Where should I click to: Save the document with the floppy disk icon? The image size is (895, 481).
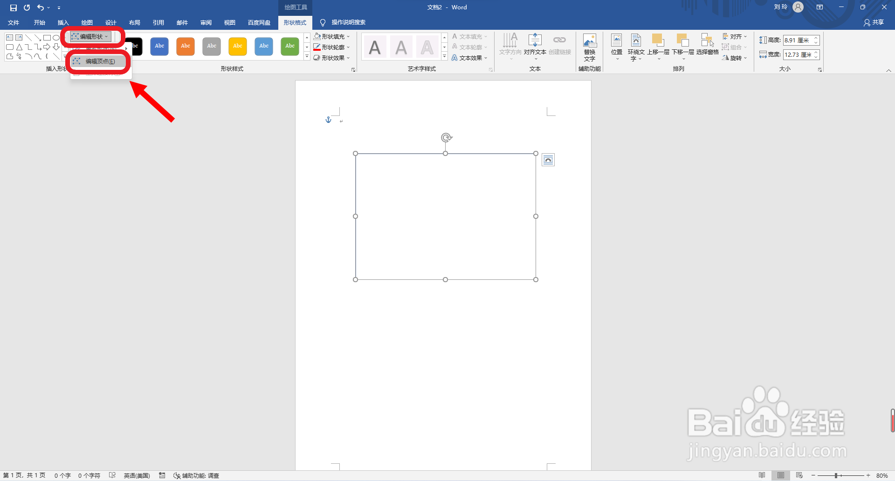[13, 7]
